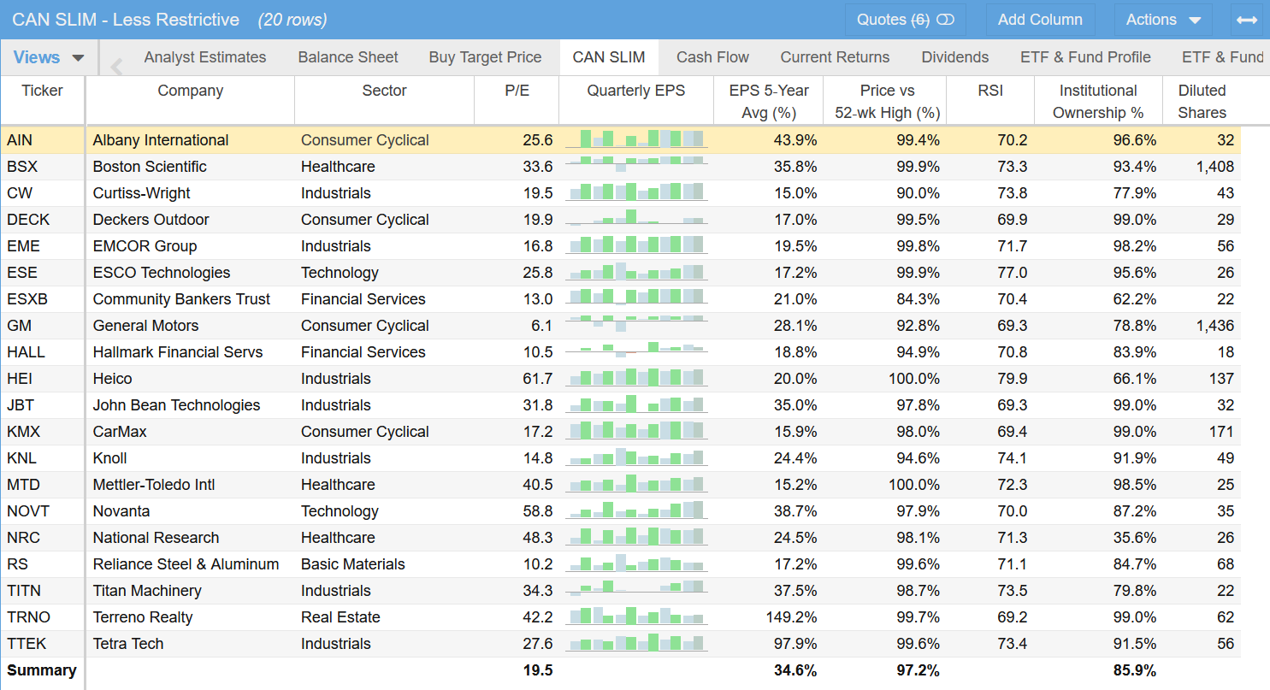
Task: Open the ETF & Fund Profile tab
Action: pos(1085,57)
